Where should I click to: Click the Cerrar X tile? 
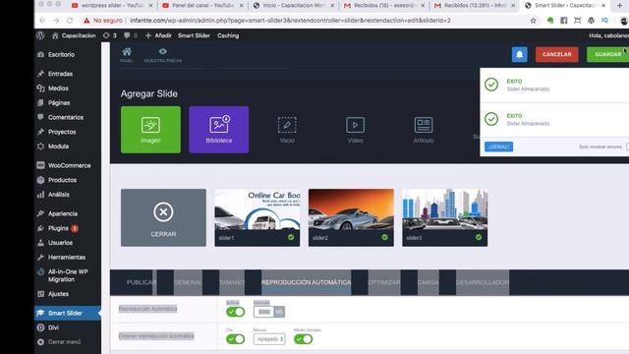click(x=163, y=217)
